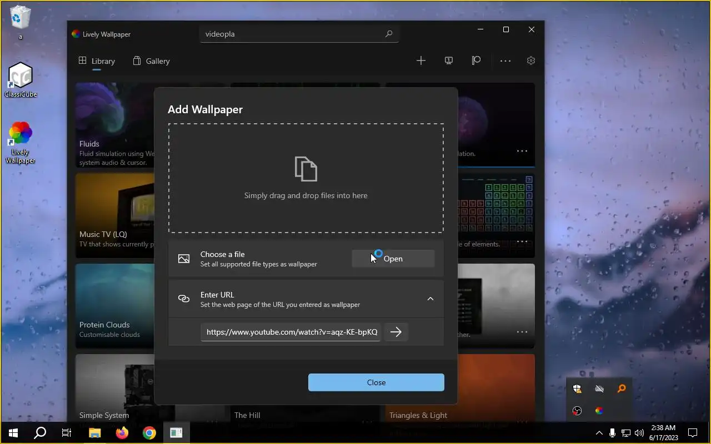
Task: Collapse the hidden tray icons chevron
Action: tap(599, 433)
